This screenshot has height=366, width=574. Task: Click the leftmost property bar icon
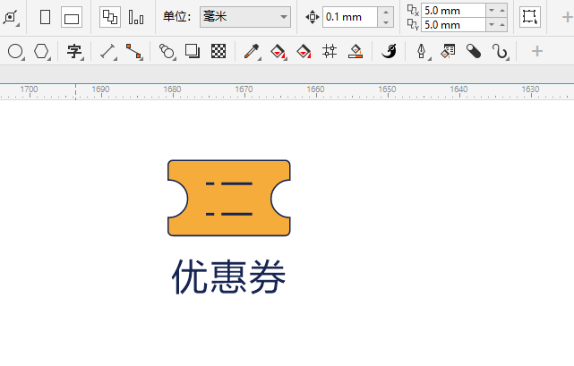point(10,17)
